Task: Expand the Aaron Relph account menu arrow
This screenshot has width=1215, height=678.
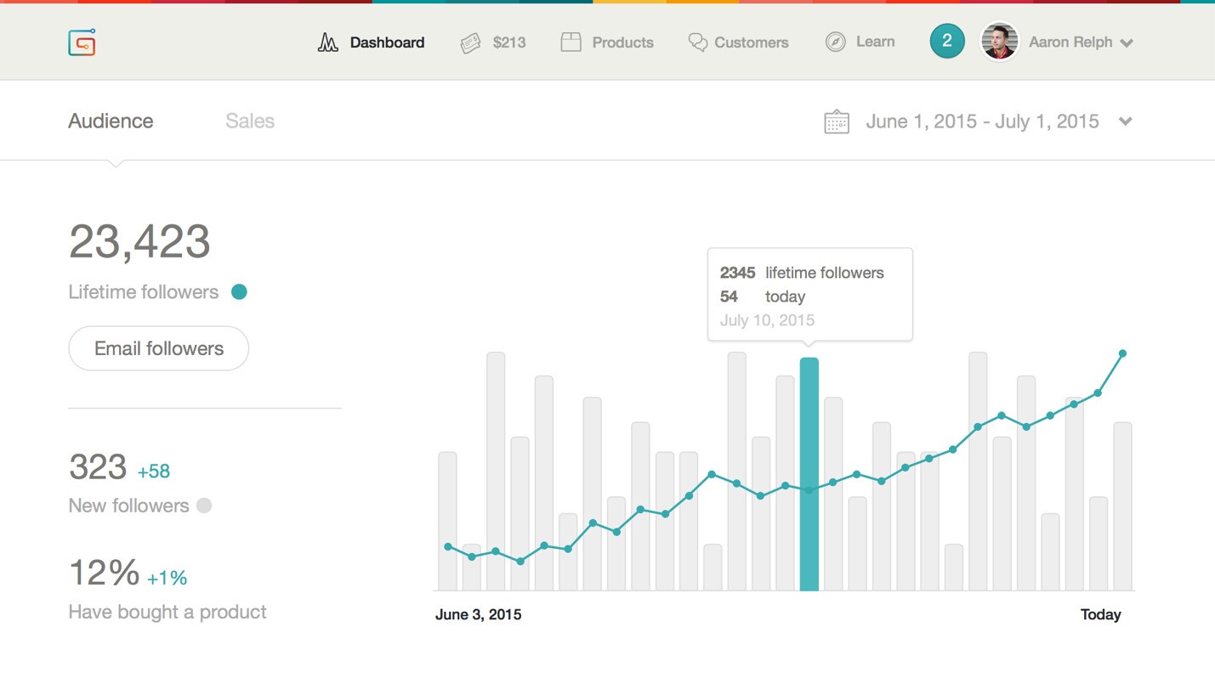Action: pyautogui.click(x=1127, y=43)
